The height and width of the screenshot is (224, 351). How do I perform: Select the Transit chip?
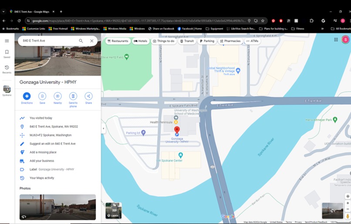click(187, 41)
